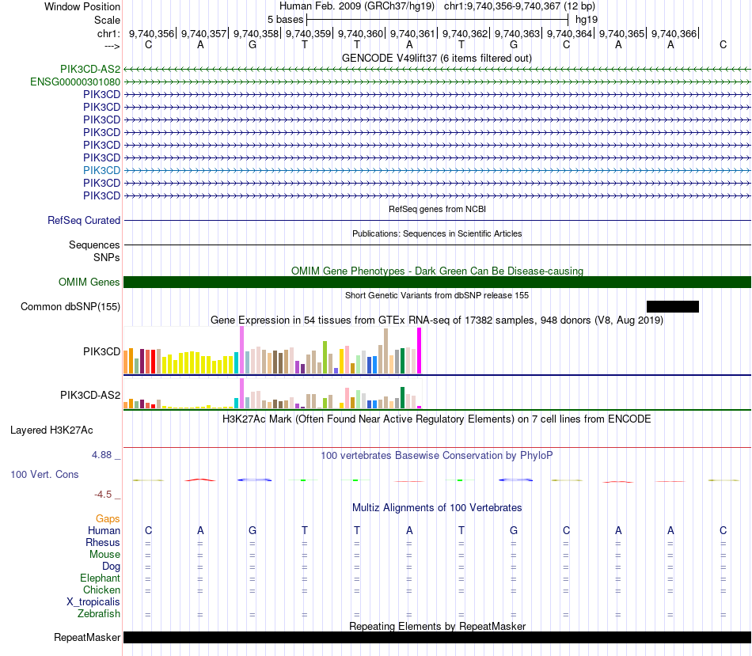The width and height of the screenshot is (752, 656).
Task: Select the Mouse alignment row label
Action: point(104,555)
